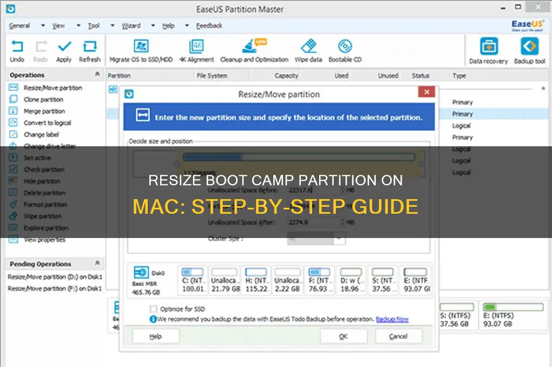The height and width of the screenshot is (367, 552).
Task: Click the Undo toolbar icon
Action: click(17, 51)
